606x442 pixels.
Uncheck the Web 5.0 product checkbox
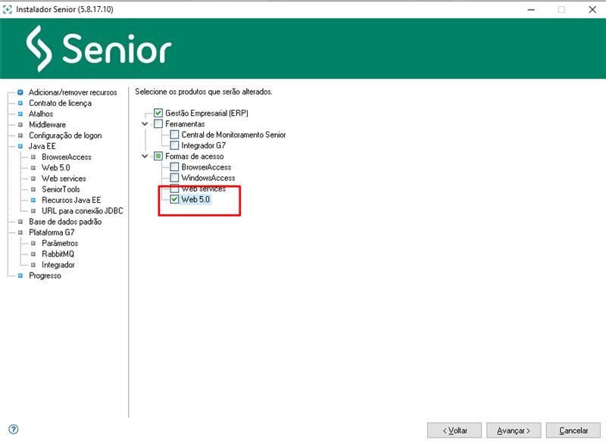pyautogui.click(x=174, y=199)
